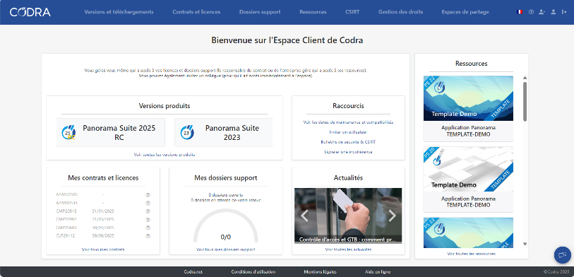Open the Panorama Suite 2025 RC card
The height and width of the screenshot is (277, 574).
(x=111, y=132)
